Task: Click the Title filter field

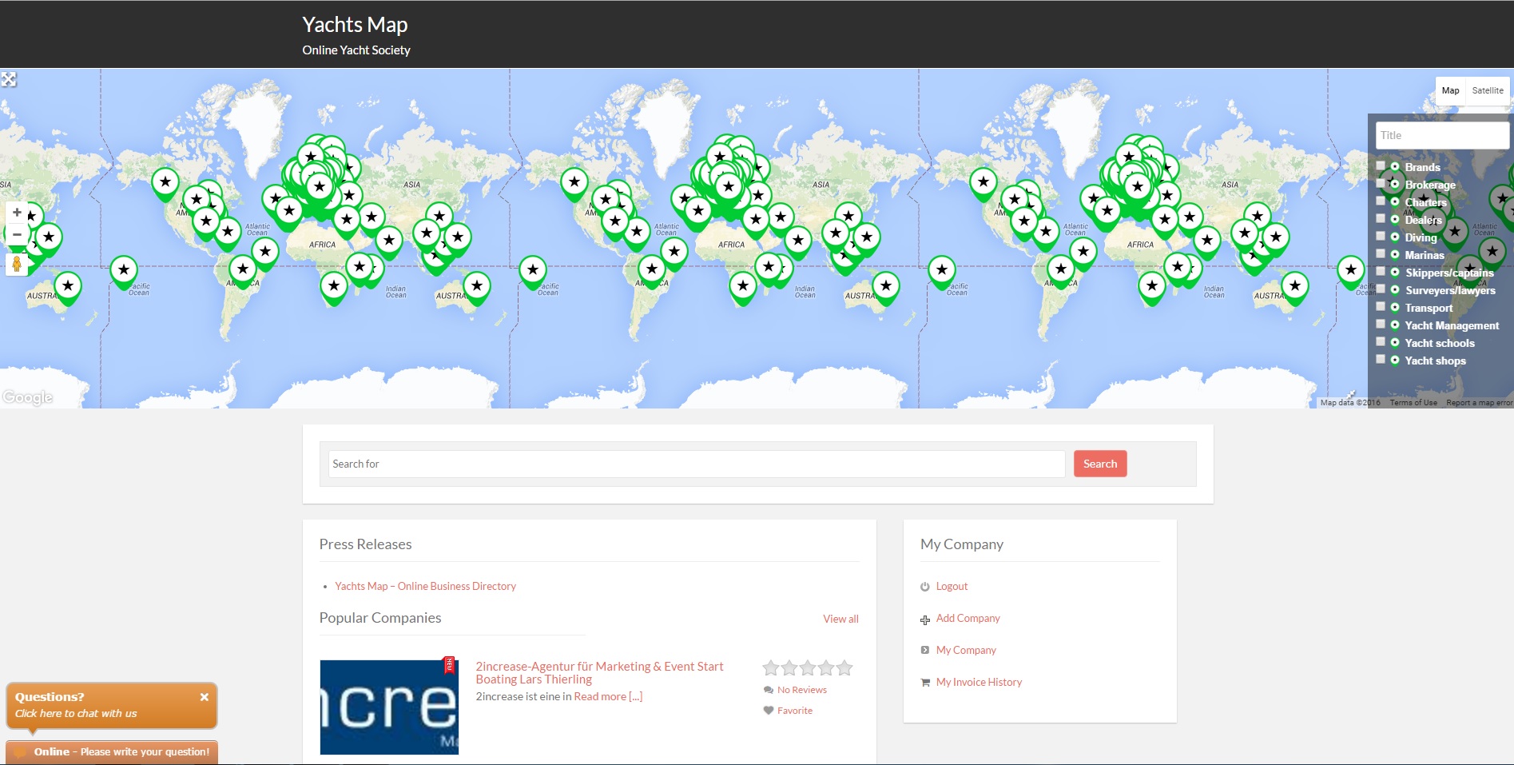Action: 1442,135
